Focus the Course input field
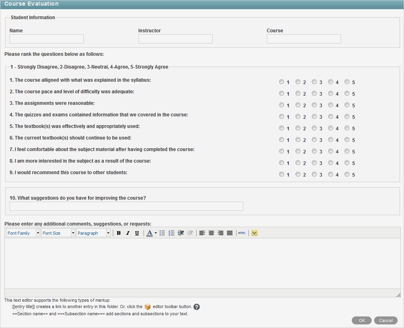This screenshot has width=404, height=328. click(x=304, y=39)
